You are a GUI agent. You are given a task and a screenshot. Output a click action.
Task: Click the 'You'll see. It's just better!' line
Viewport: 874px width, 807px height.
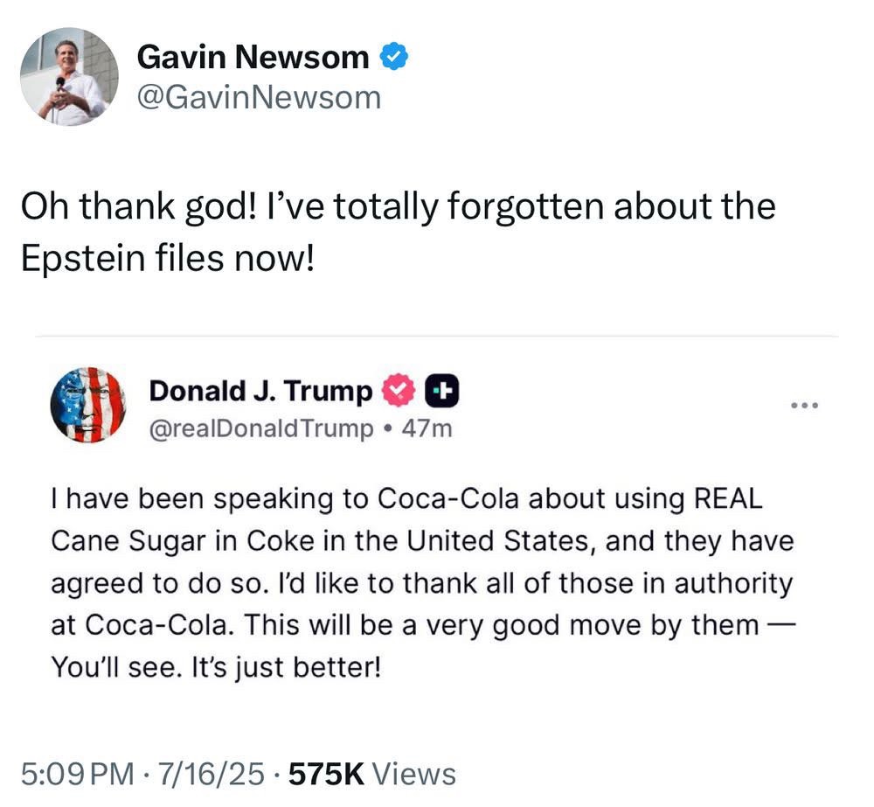(x=217, y=668)
